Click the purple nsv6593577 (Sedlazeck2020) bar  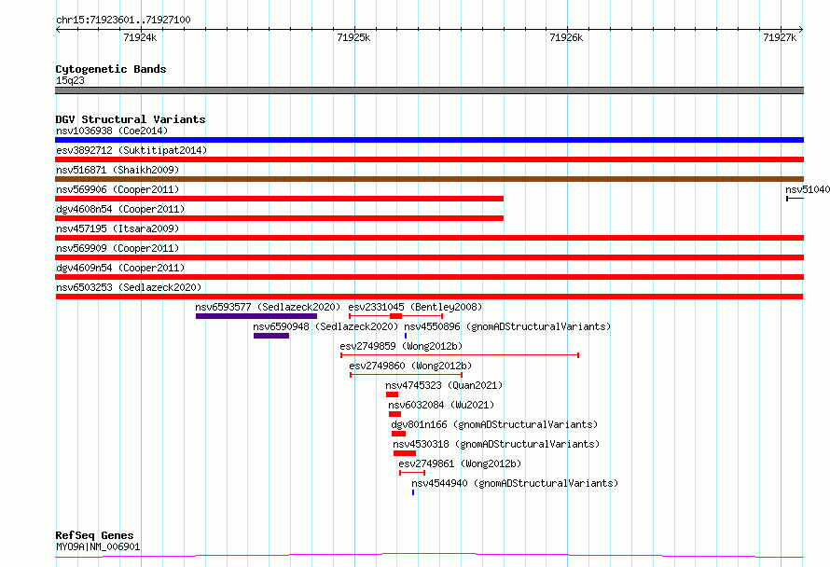coord(256,316)
